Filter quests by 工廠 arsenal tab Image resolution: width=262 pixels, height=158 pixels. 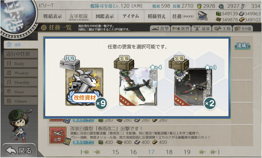click(x=222, y=29)
